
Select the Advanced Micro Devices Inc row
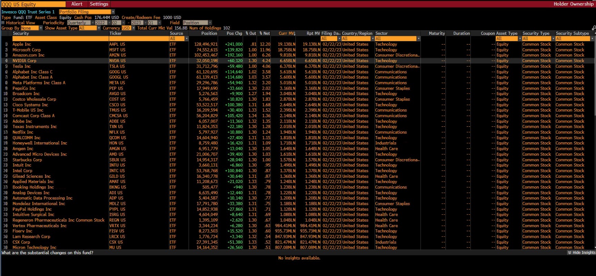(x=297, y=154)
